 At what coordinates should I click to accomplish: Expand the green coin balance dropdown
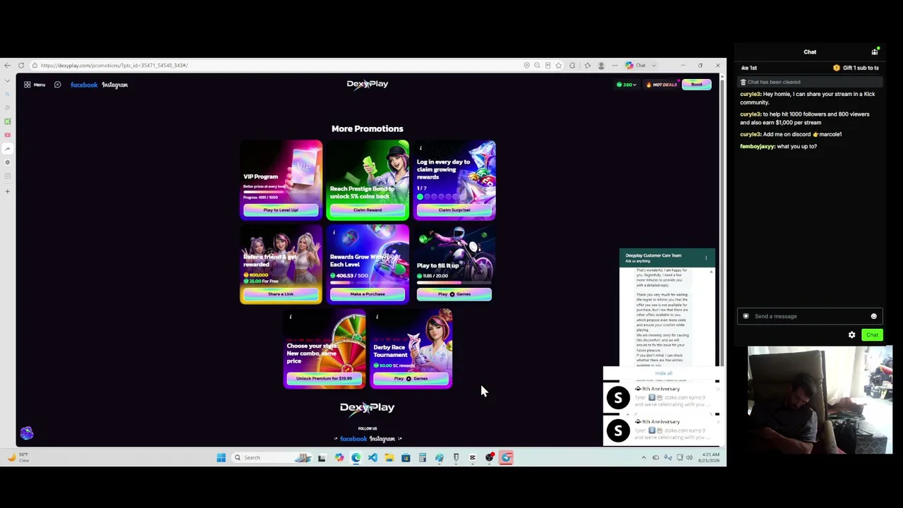pos(626,85)
